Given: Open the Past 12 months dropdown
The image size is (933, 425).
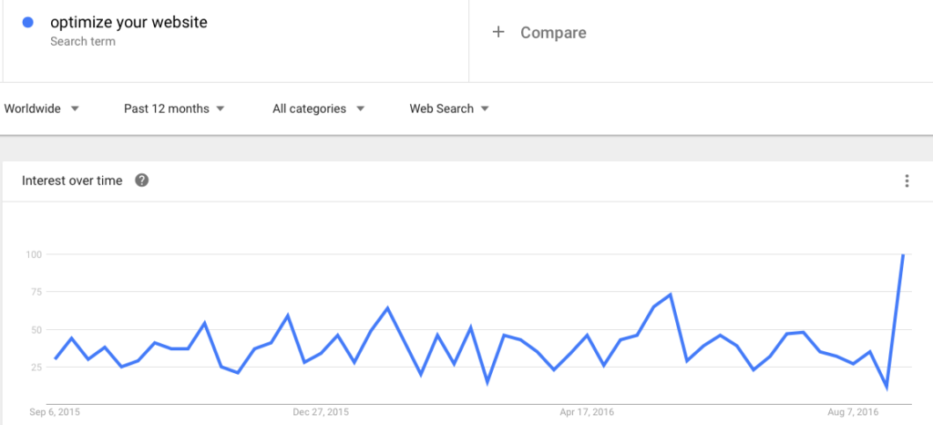Looking at the screenshot, I should [x=174, y=109].
